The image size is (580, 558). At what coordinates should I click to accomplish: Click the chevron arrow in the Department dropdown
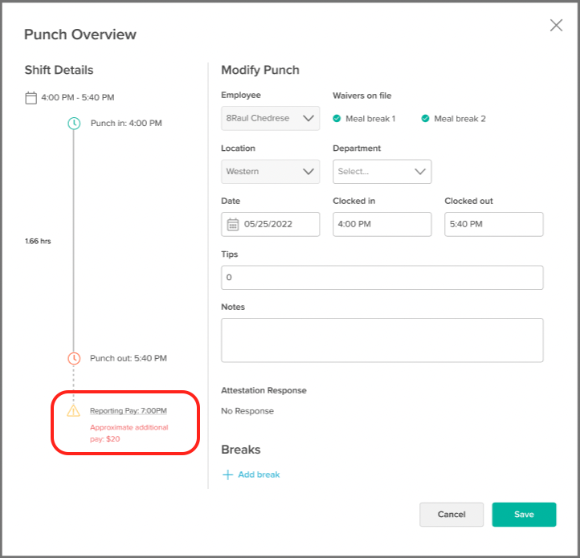click(420, 172)
